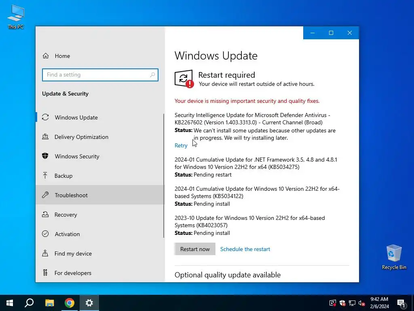Open For developers settings
This screenshot has width=414, height=311.
(100, 273)
